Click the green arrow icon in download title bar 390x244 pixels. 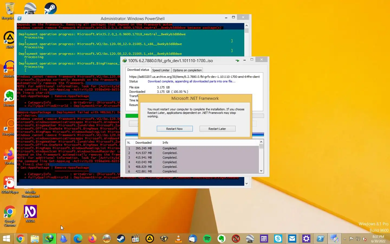click(x=237, y=60)
